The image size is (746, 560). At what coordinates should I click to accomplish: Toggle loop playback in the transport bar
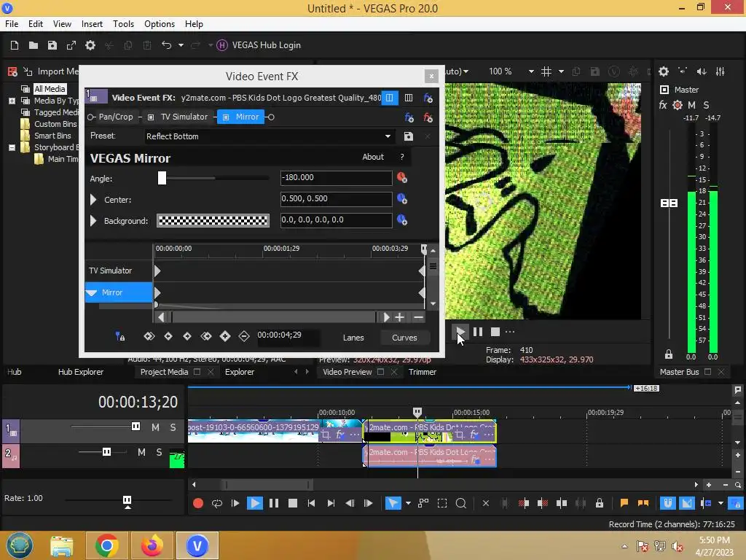[x=216, y=503]
